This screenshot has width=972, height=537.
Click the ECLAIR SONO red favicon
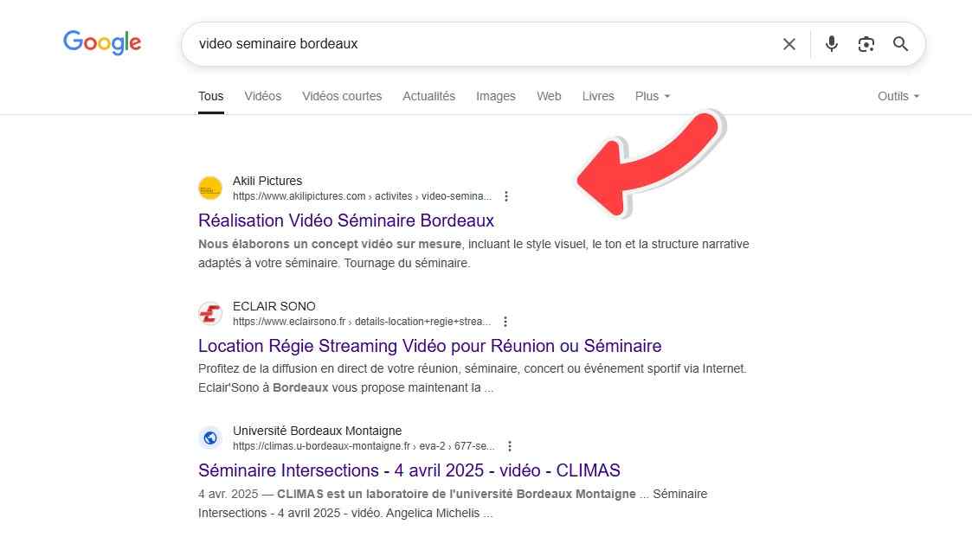pos(209,313)
